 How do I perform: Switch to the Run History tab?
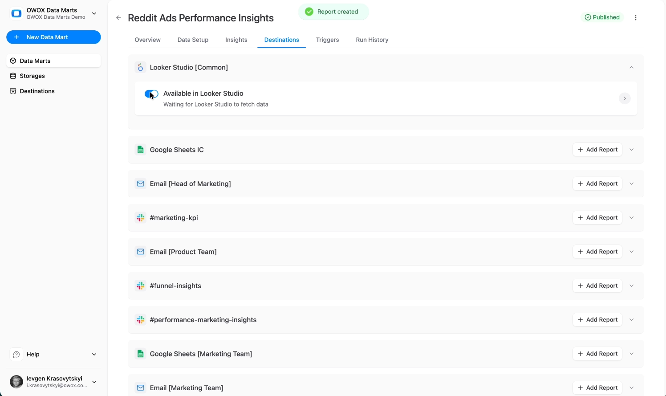372,40
